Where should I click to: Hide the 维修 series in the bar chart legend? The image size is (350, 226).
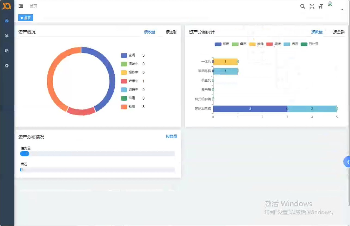point(256,44)
